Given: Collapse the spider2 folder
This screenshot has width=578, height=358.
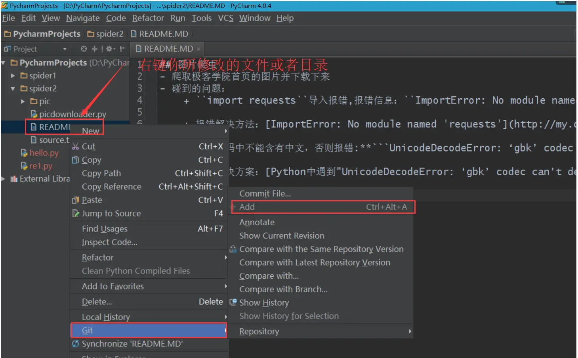Looking at the screenshot, I should (13, 88).
